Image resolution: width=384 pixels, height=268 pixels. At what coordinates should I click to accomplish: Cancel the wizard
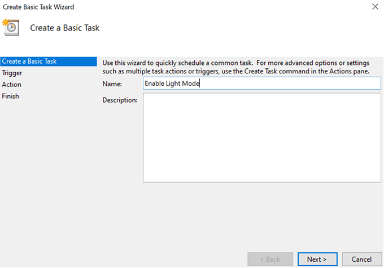click(361, 259)
